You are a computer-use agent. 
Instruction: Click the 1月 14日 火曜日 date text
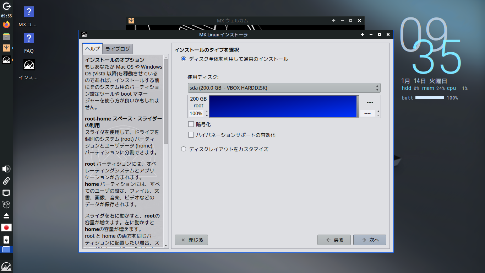click(x=424, y=81)
